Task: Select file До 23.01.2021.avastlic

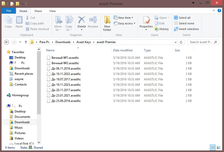Action: pyautogui.click(x=66, y=96)
